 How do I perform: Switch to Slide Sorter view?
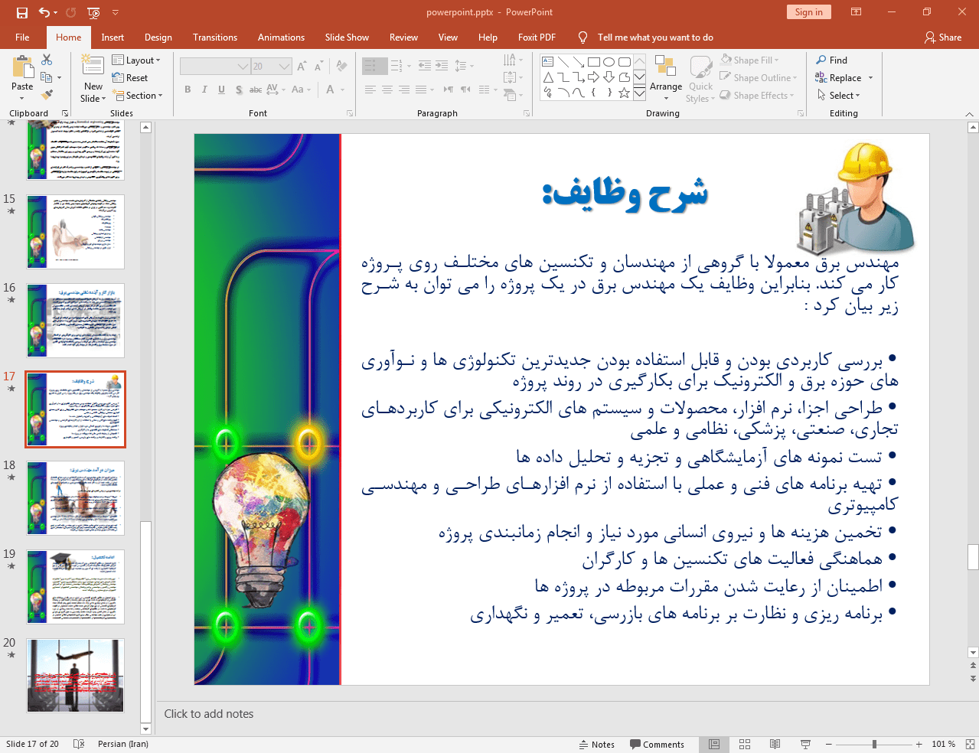pos(745,744)
